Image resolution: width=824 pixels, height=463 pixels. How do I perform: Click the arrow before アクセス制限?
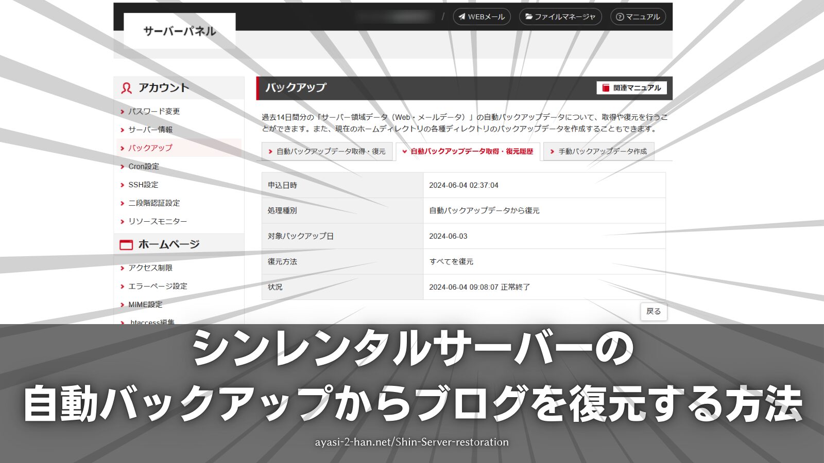pos(123,268)
